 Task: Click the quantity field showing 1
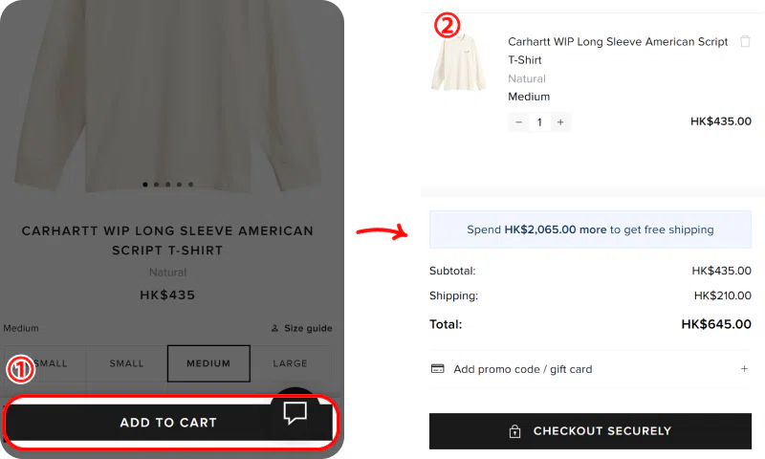click(539, 122)
